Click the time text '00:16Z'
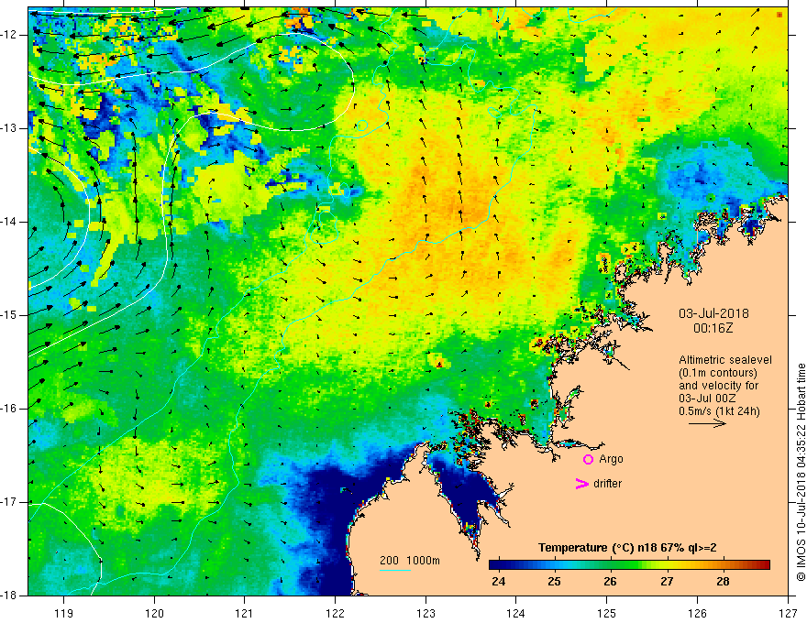 713,328
